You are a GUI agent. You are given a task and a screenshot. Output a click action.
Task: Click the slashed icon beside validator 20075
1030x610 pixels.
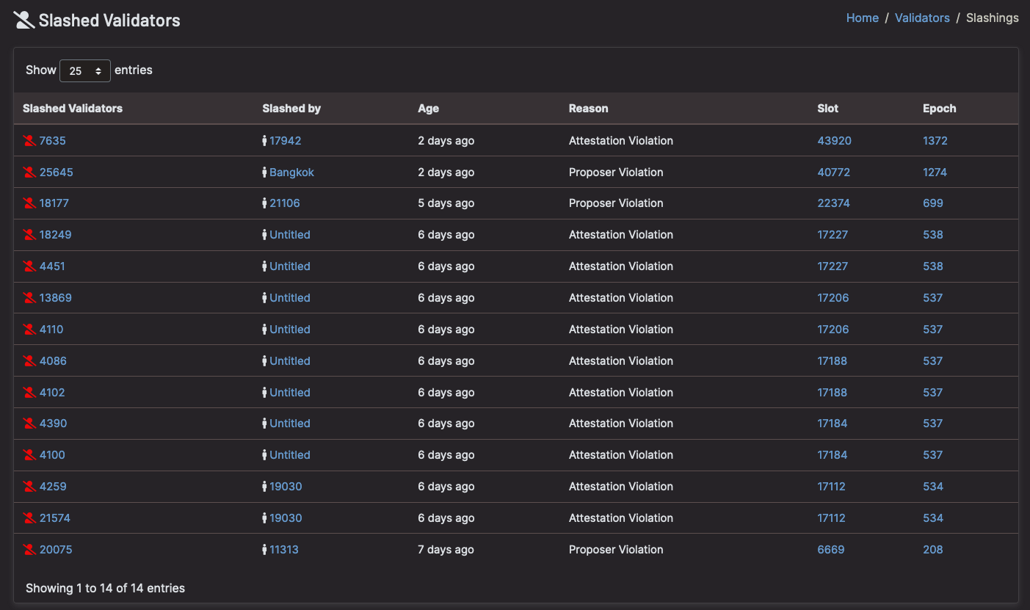click(x=29, y=550)
